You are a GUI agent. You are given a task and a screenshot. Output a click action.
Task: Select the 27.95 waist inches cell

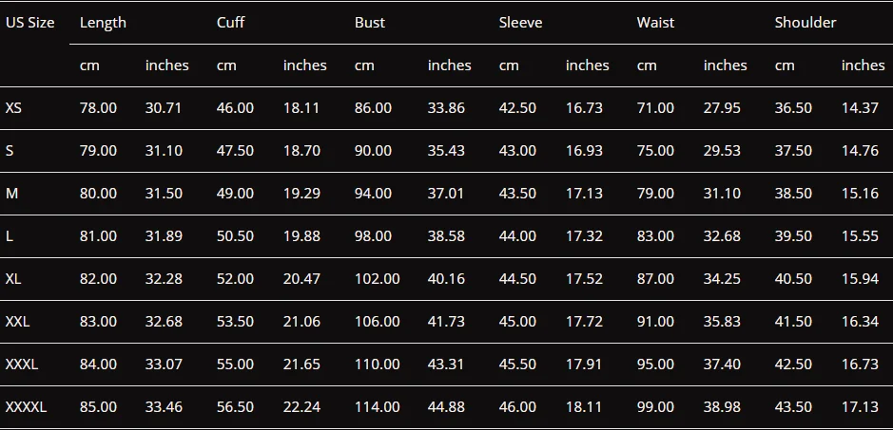point(722,108)
